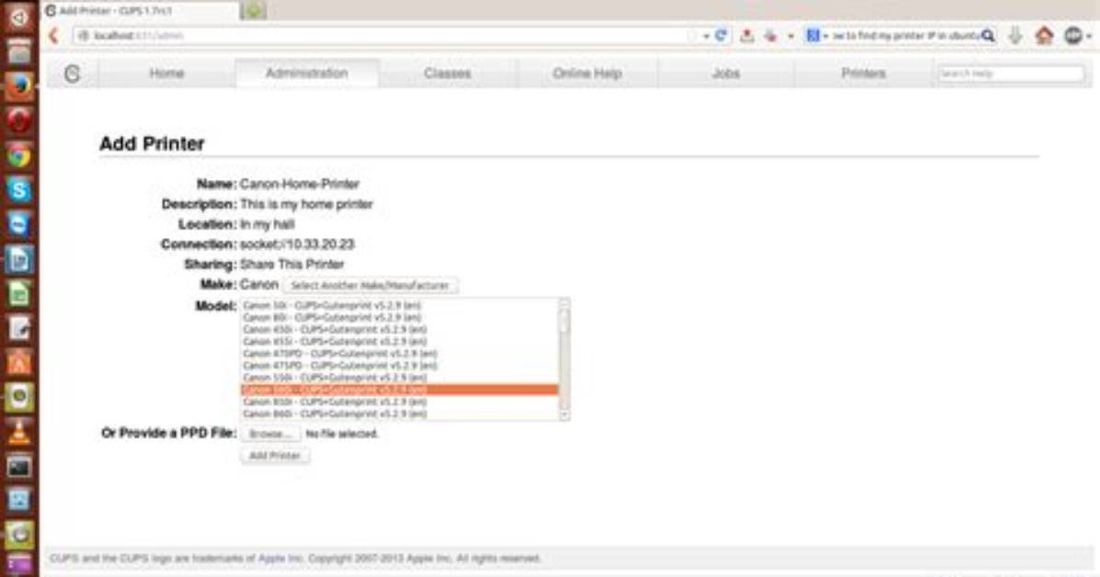Viewport: 1100px width, 577px height.
Task: Open the image viewer dock icon below Terminal
Action: pyautogui.click(x=19, y=501)
